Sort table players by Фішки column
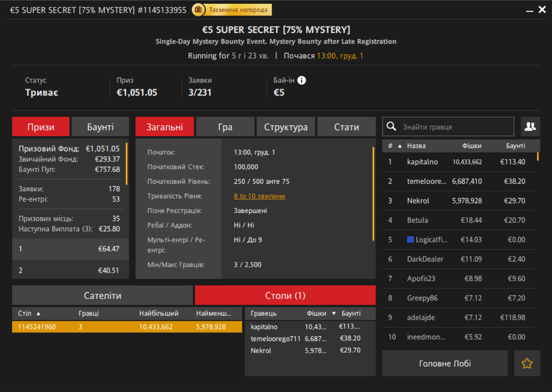552x392 pixels. click(x=317, y=313)
